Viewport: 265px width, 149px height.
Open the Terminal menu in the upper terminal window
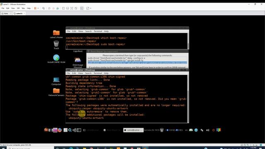point(98,31)
